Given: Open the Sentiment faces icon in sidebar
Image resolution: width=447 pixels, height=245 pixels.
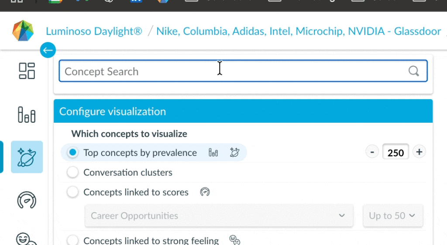Looking at the screenshot, I should click(27, 239).
